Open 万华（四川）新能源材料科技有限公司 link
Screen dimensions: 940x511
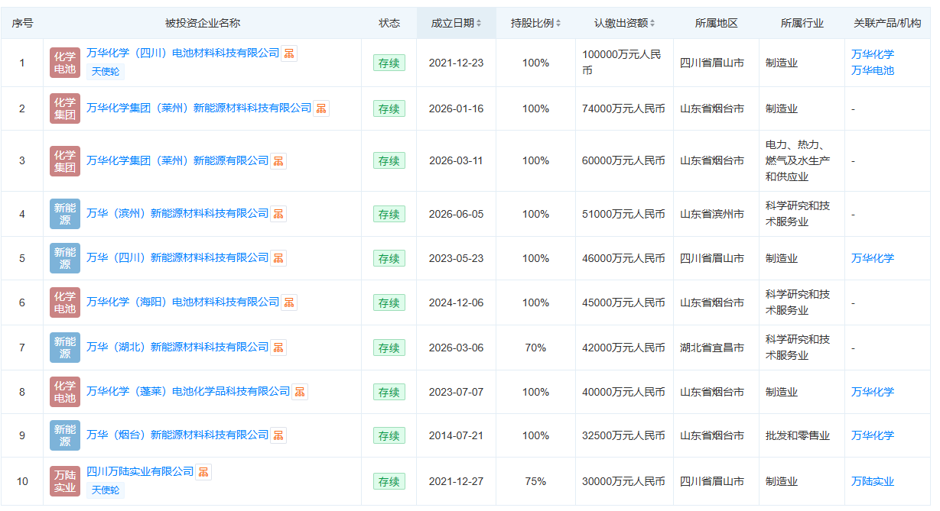(x=177, y=258)
